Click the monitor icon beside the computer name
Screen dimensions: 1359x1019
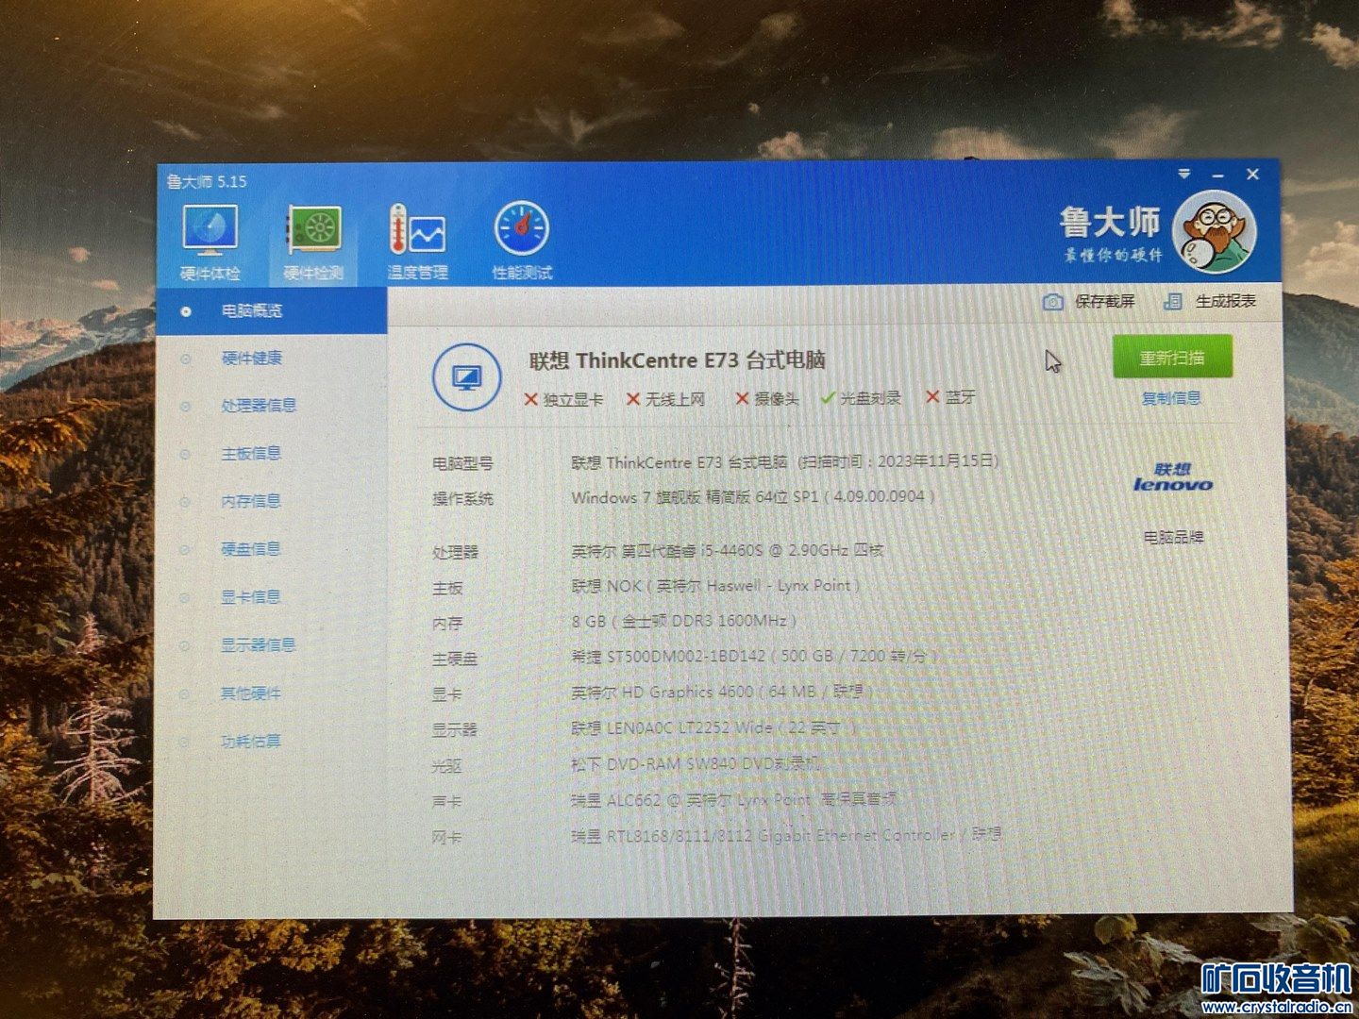[x=466, y=378]
